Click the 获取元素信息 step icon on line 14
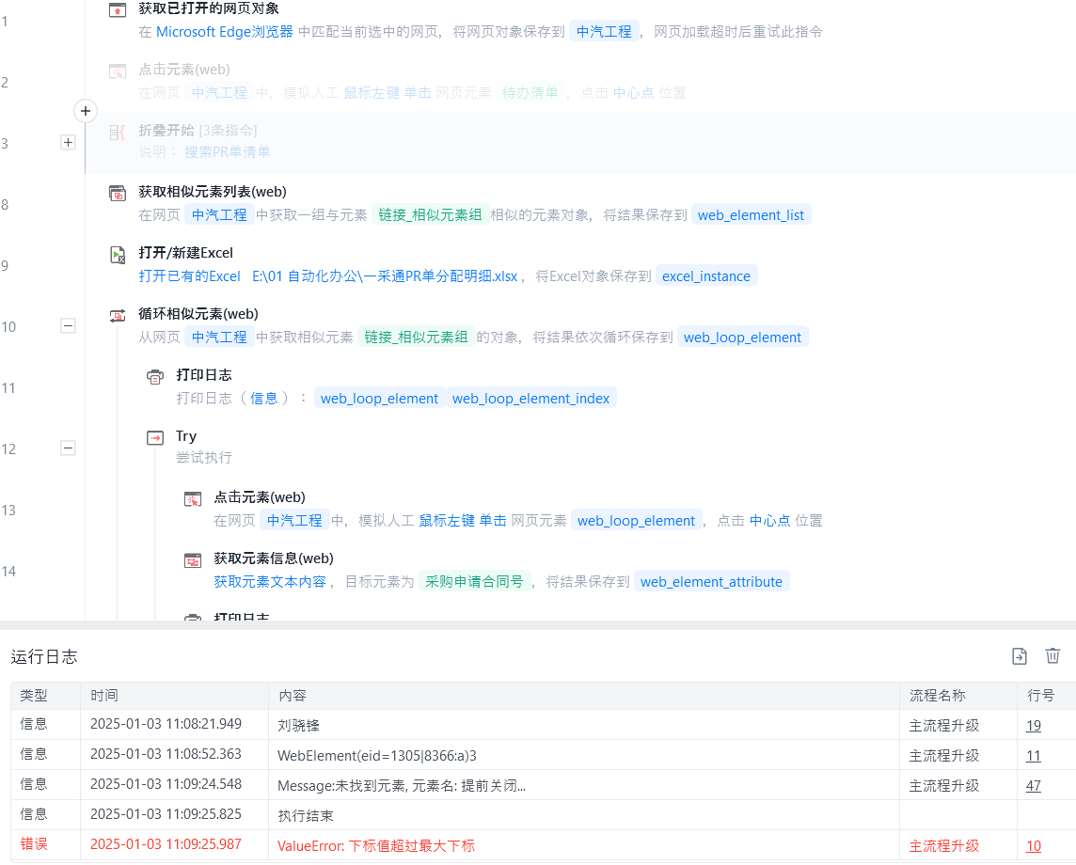The height and width of the screenshot is (865, 1076). 193,560
